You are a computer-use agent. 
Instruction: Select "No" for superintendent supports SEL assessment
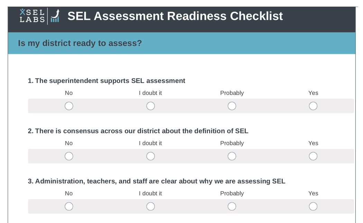click(x=69, y=106)
